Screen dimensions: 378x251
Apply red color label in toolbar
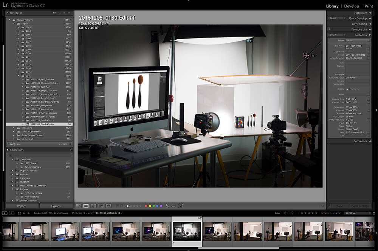(146, 206)
